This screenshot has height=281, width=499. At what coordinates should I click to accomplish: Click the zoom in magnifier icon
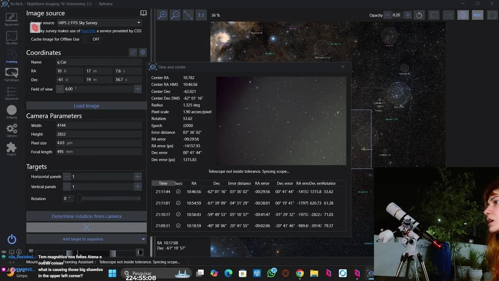pos(162,15)
